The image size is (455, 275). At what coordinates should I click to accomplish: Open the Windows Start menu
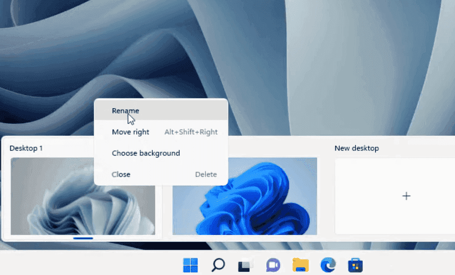(x=191, y=265)
